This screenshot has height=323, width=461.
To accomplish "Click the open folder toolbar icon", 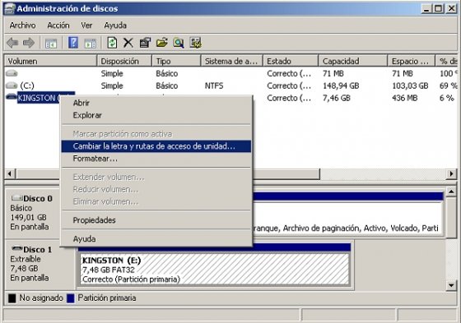I will (x=161, y=43).
